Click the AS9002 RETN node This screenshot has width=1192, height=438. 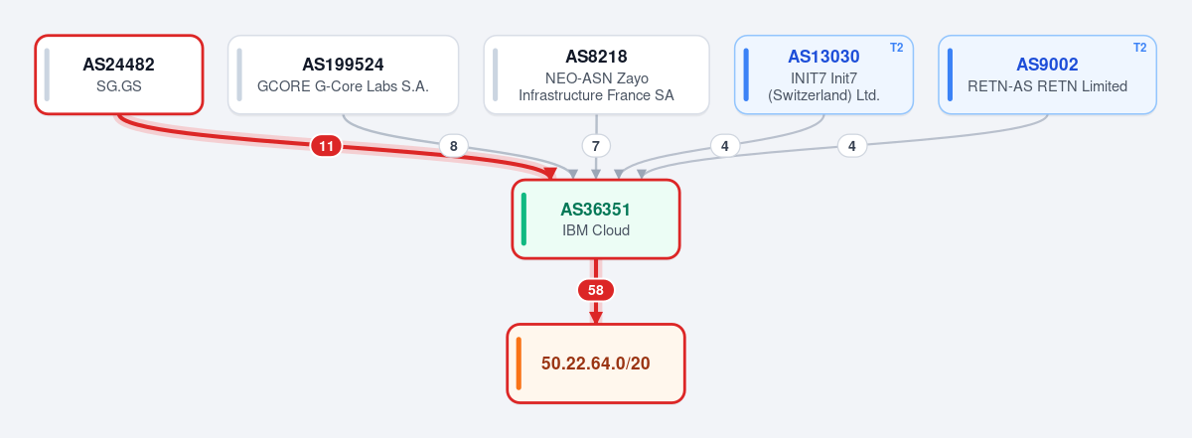(x=1047, y=74)
